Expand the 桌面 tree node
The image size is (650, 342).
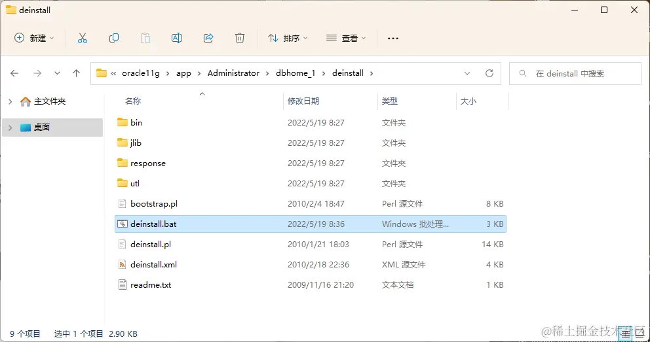tap(10, 128)
